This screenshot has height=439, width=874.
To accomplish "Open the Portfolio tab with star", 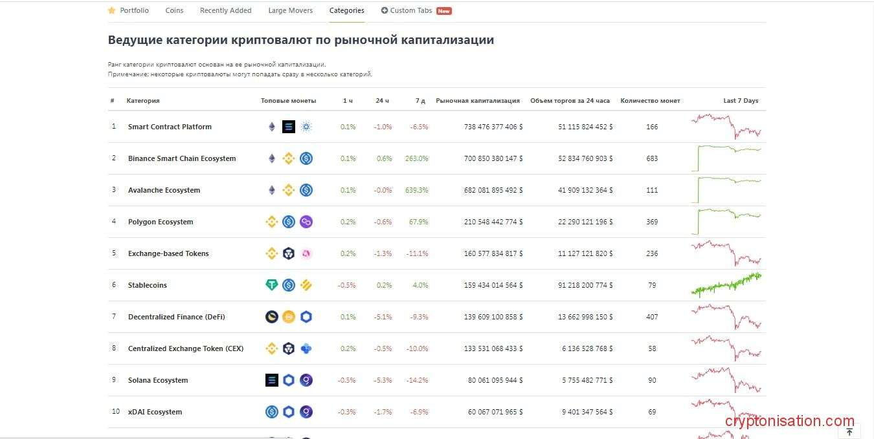I will point(129,10).
